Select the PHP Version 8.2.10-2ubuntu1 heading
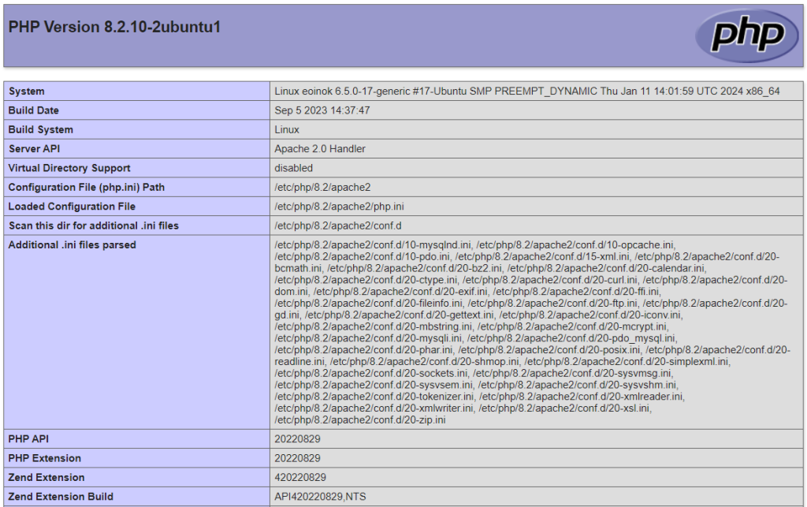The height and width of the screenshot is (507, 807). coord(114,27)
